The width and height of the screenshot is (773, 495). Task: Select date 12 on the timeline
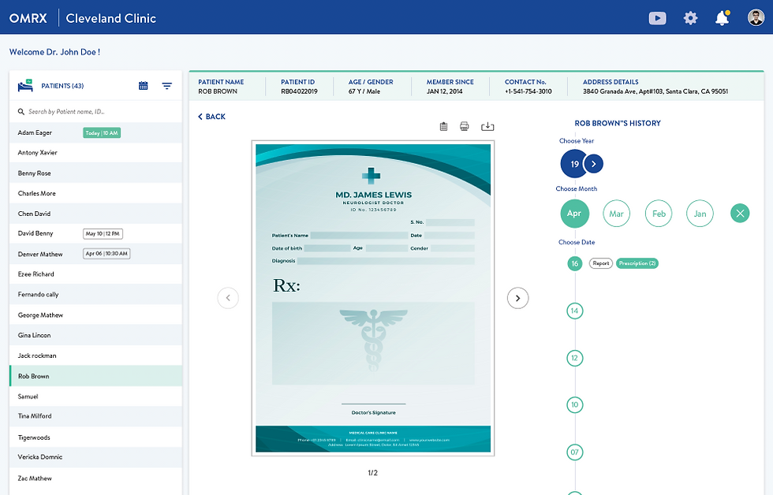[x=575, y=358]
